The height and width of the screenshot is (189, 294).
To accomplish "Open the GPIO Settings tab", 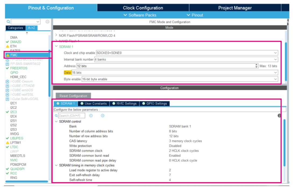I will [x=155, y=104].
